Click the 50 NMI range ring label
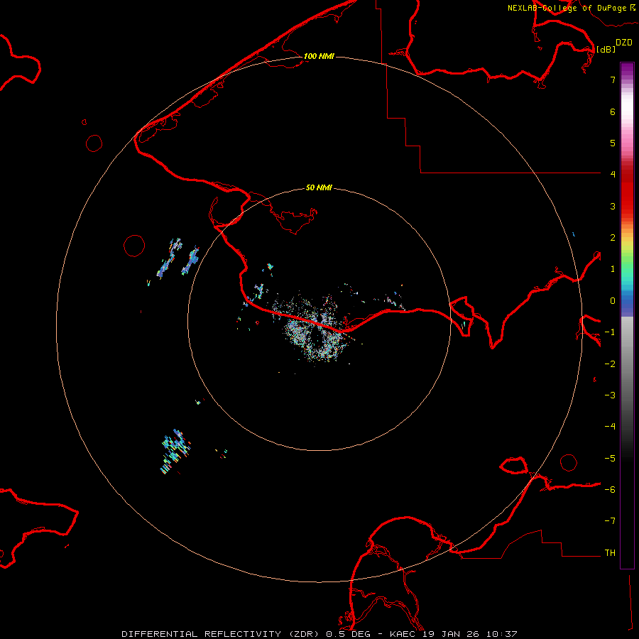639x639 pixels. coord(319,187)
